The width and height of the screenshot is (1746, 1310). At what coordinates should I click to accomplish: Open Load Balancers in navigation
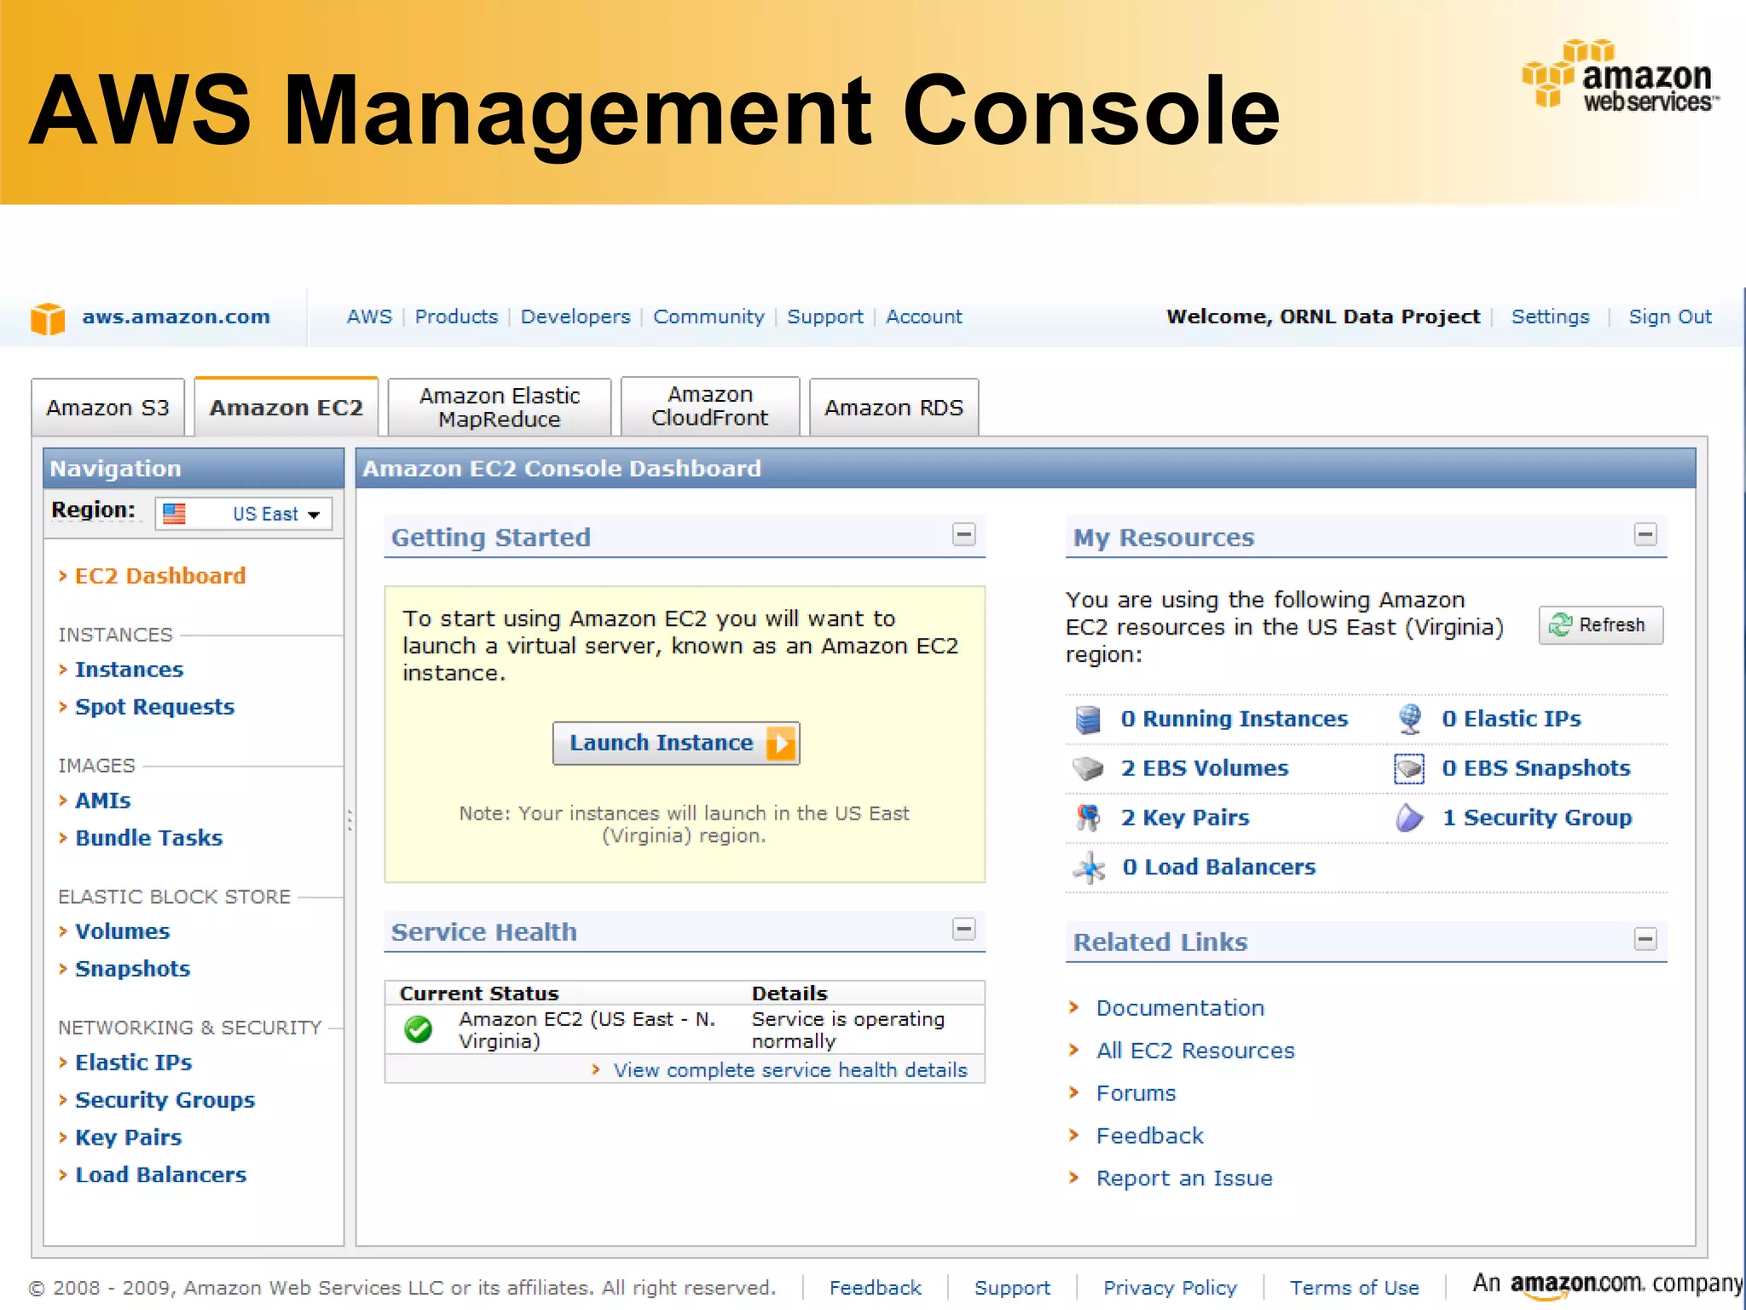[x=161, y=1175]
